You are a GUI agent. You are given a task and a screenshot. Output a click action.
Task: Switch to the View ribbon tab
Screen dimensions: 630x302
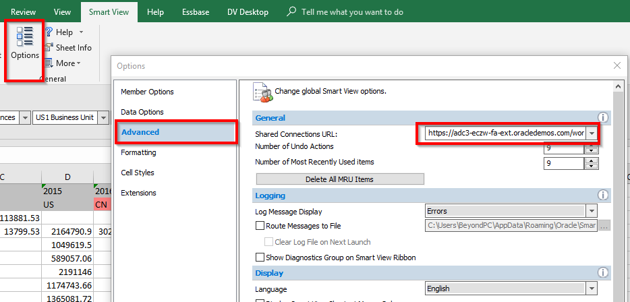click(62, 12)
